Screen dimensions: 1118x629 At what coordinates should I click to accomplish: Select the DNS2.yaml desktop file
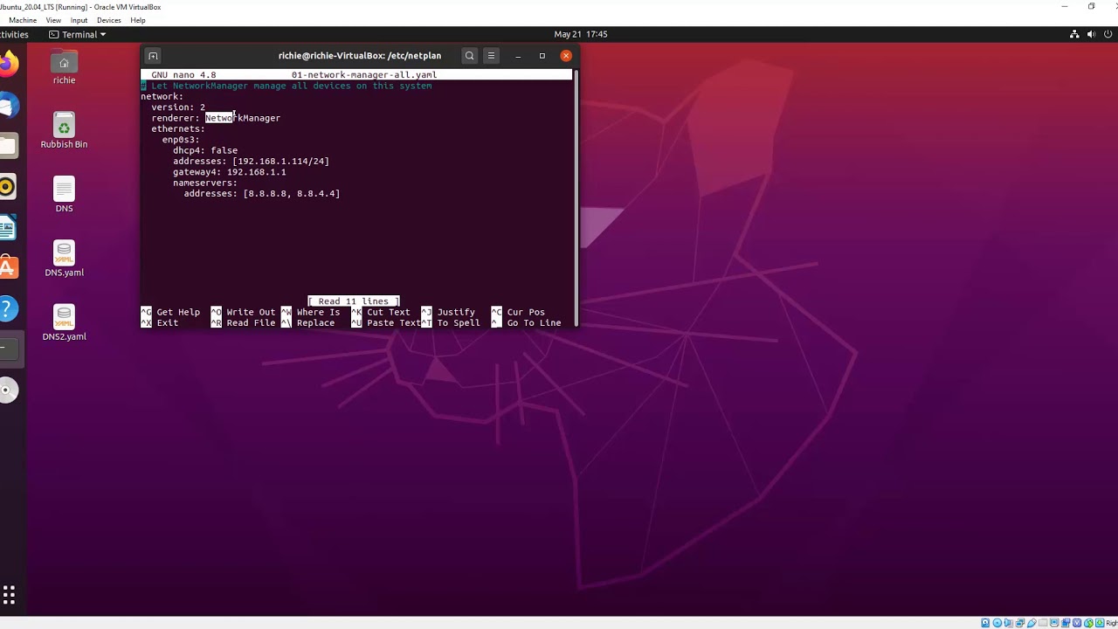pos(64,323)
